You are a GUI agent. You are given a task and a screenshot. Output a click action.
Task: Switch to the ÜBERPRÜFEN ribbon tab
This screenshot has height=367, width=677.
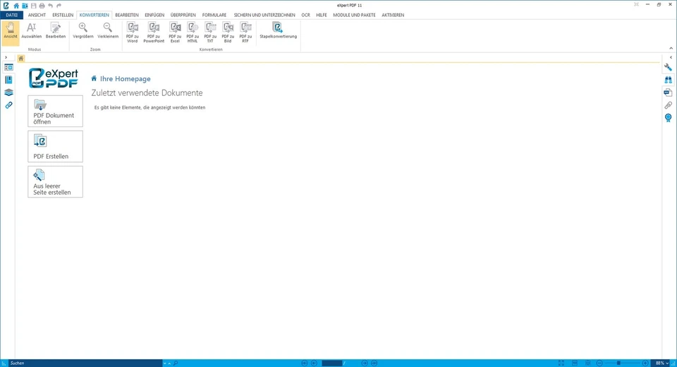(x=183, y=15)
